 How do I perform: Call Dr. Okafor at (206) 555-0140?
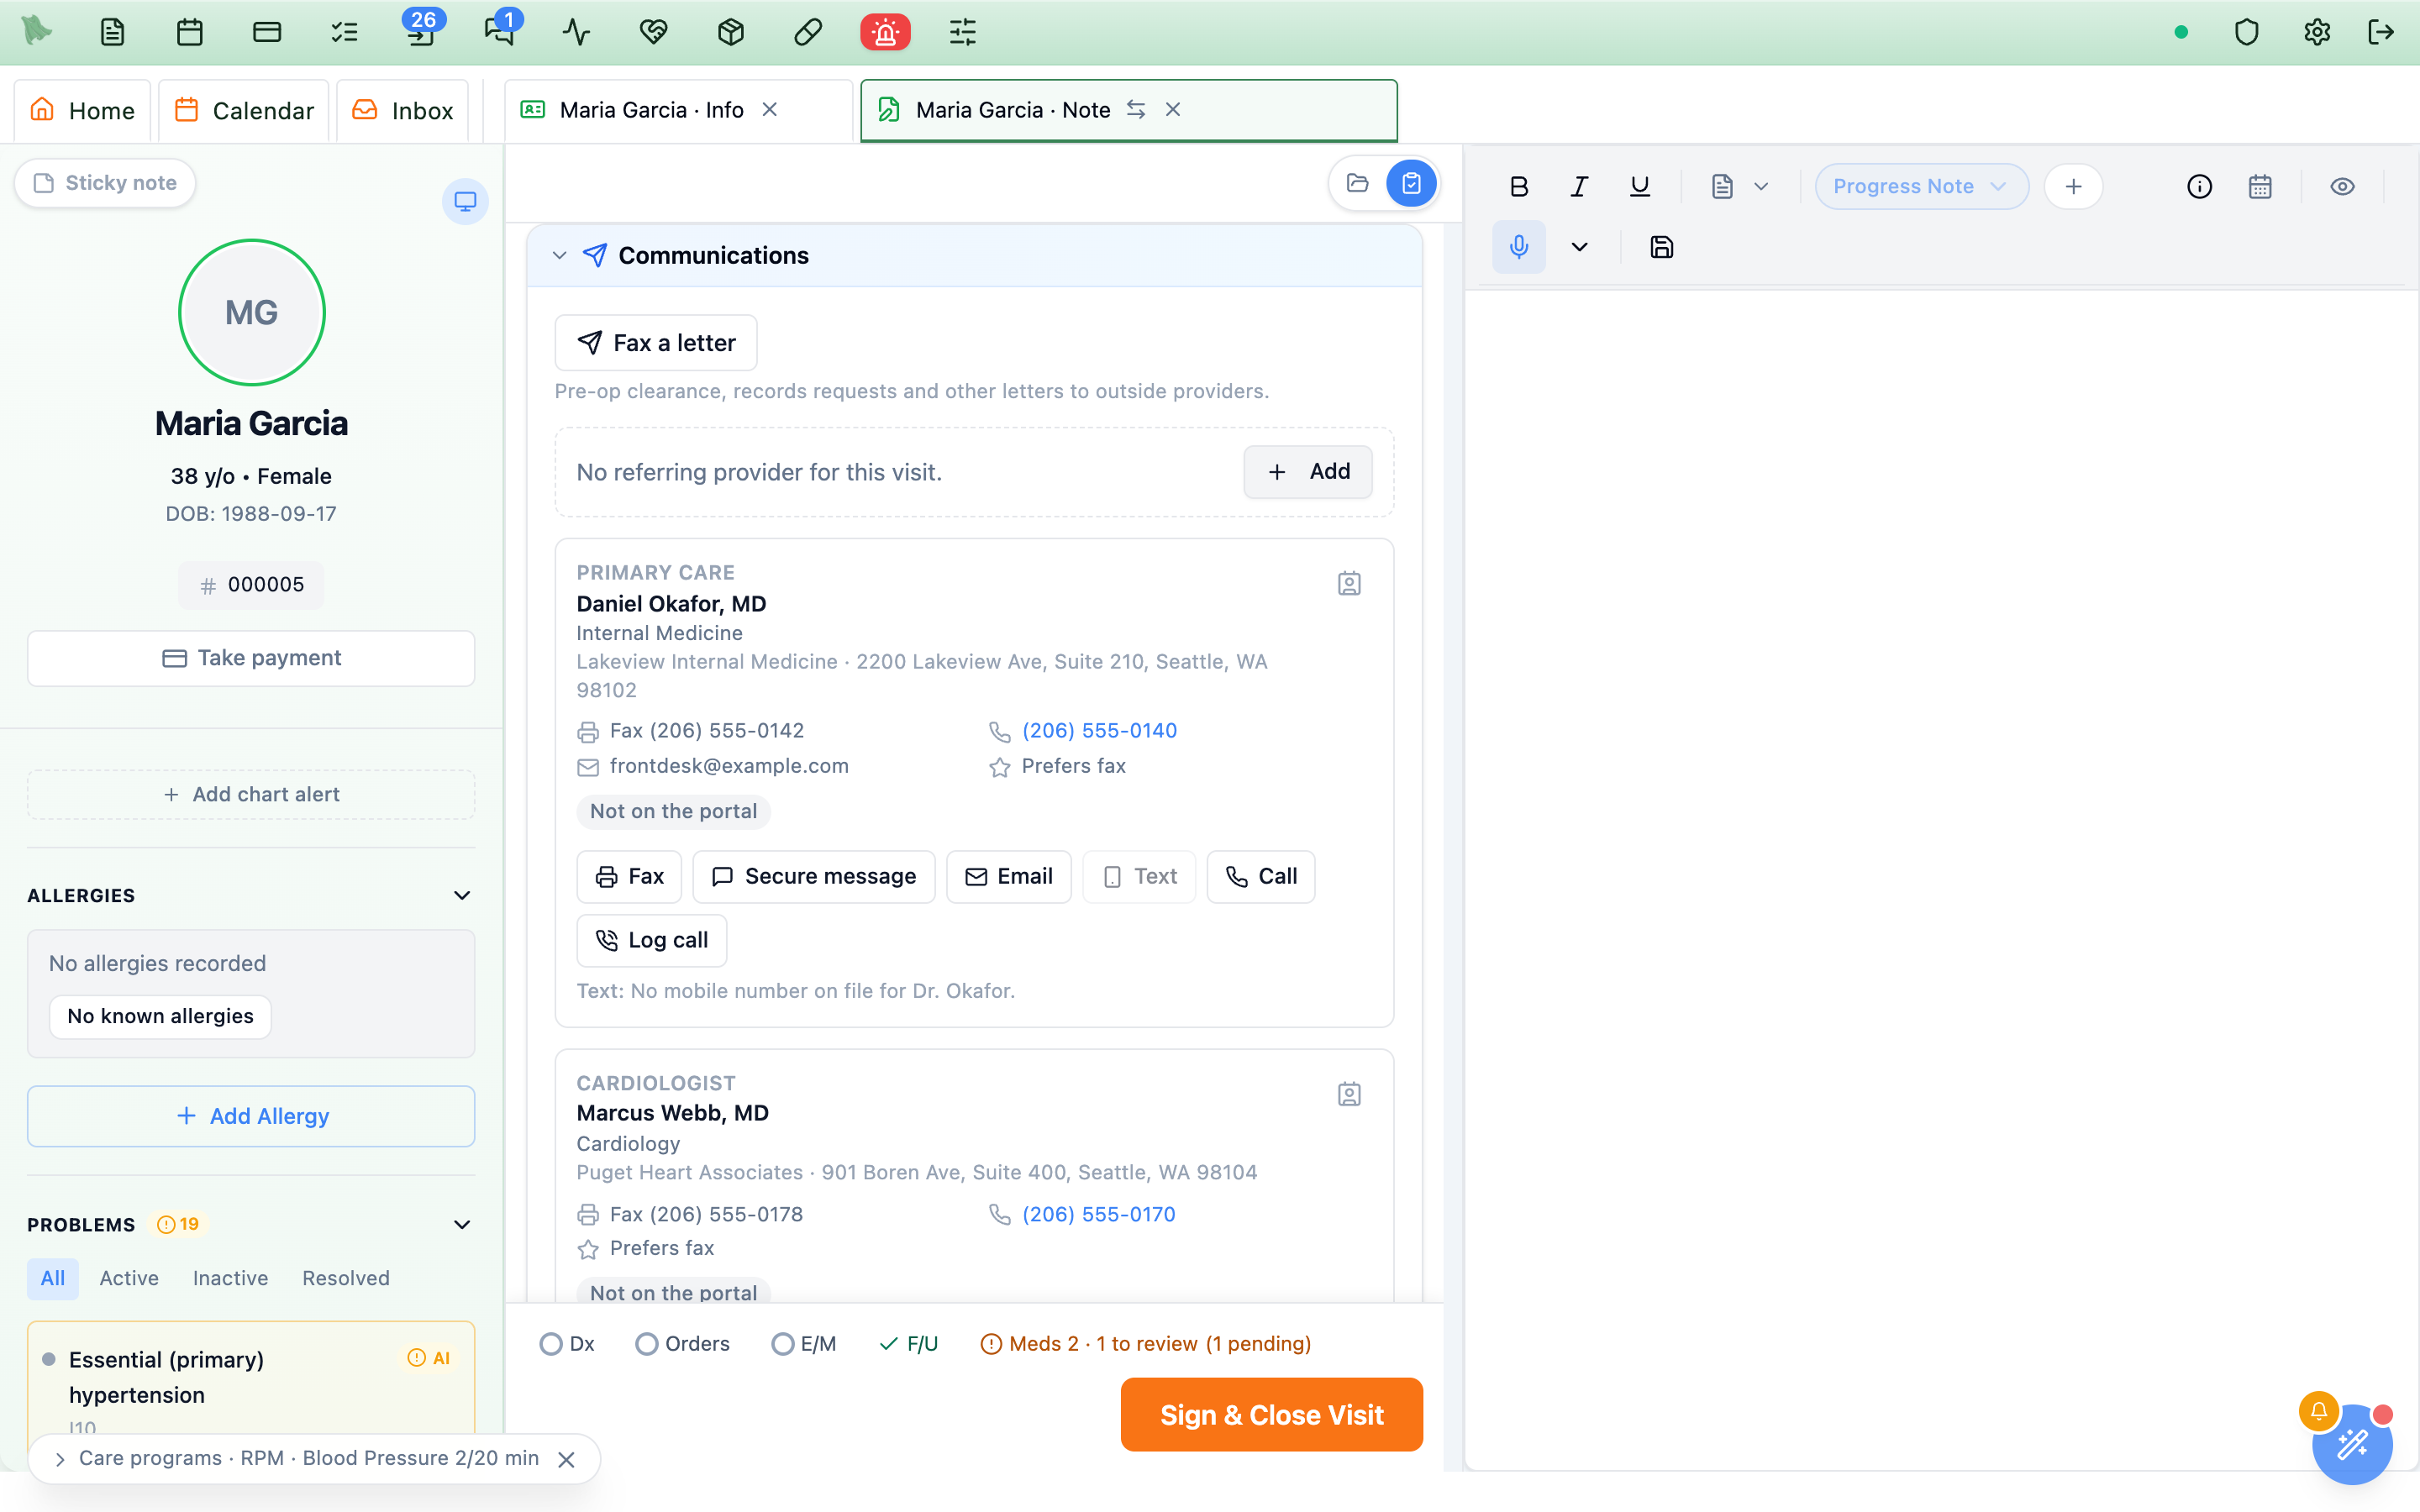point(1099,731)
